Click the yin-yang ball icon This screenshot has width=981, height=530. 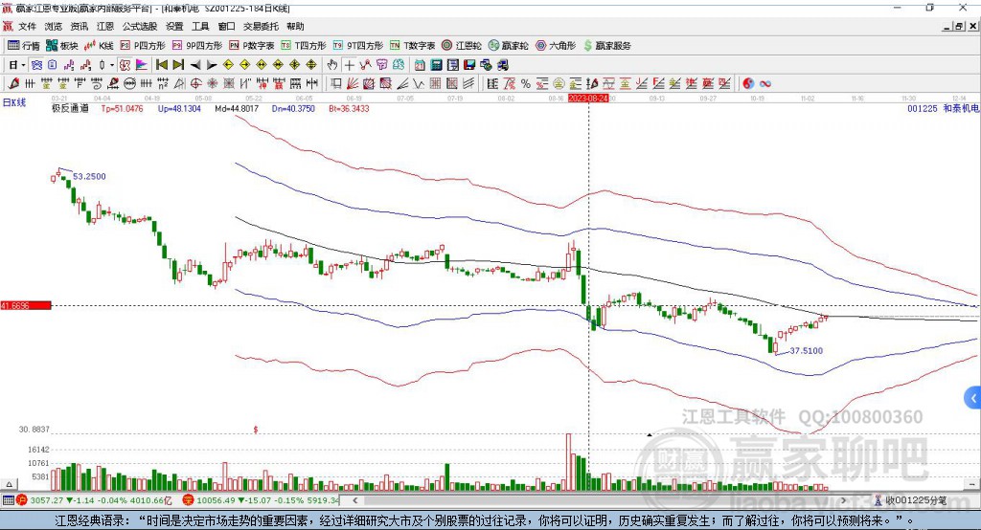pyautogui.click(x=748, y=84)
